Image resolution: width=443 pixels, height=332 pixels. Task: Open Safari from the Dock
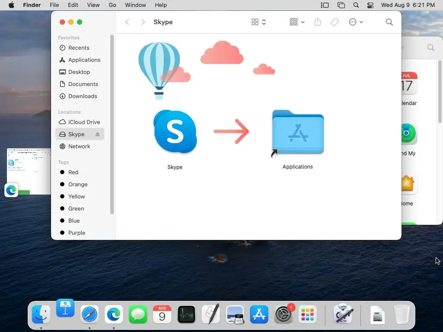[x=90, y=314]
